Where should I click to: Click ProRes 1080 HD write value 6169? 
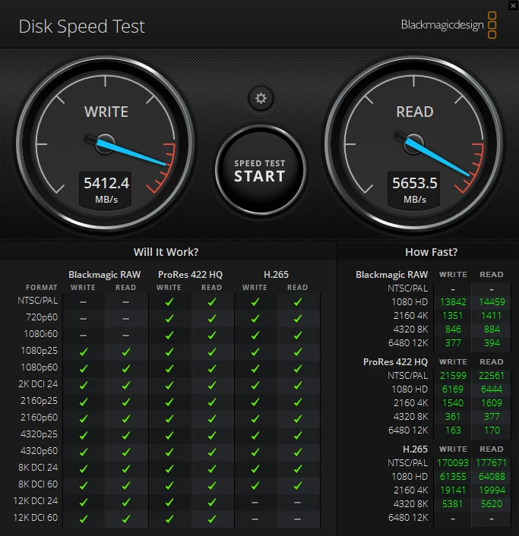[453, 389]
